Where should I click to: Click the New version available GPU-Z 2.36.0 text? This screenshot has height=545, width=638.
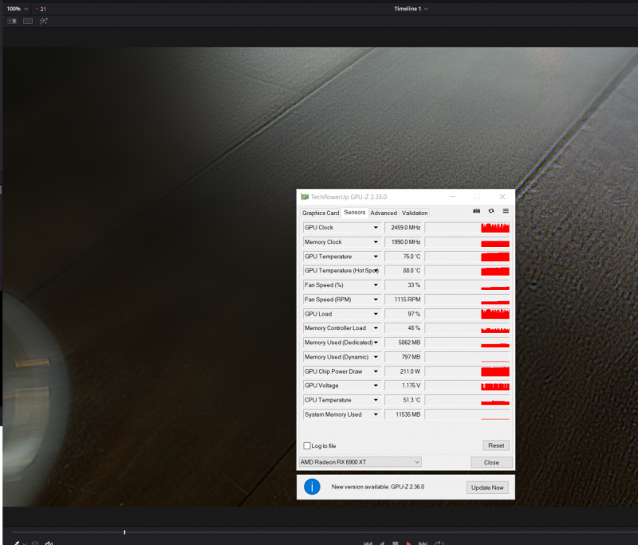coord(378,487)
